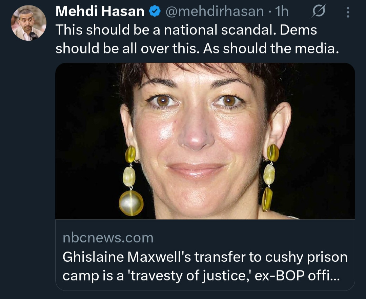The width and height of the screenshot is (366, 299).
Task: Click the 1h post timestamp
Action: [282, 11]
